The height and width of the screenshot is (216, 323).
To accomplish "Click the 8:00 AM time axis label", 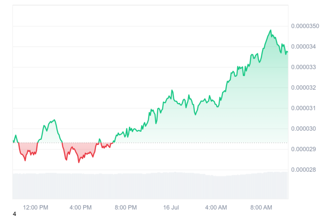I will (x=261, y=207).
